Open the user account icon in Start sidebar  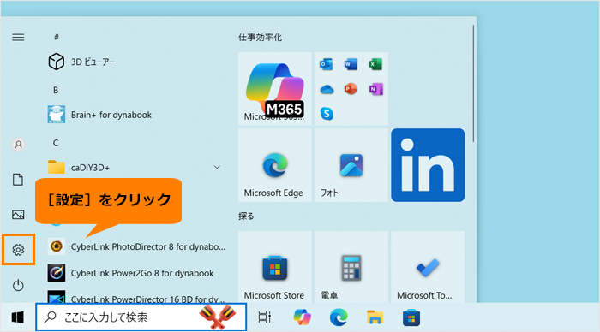click(18, 145)
